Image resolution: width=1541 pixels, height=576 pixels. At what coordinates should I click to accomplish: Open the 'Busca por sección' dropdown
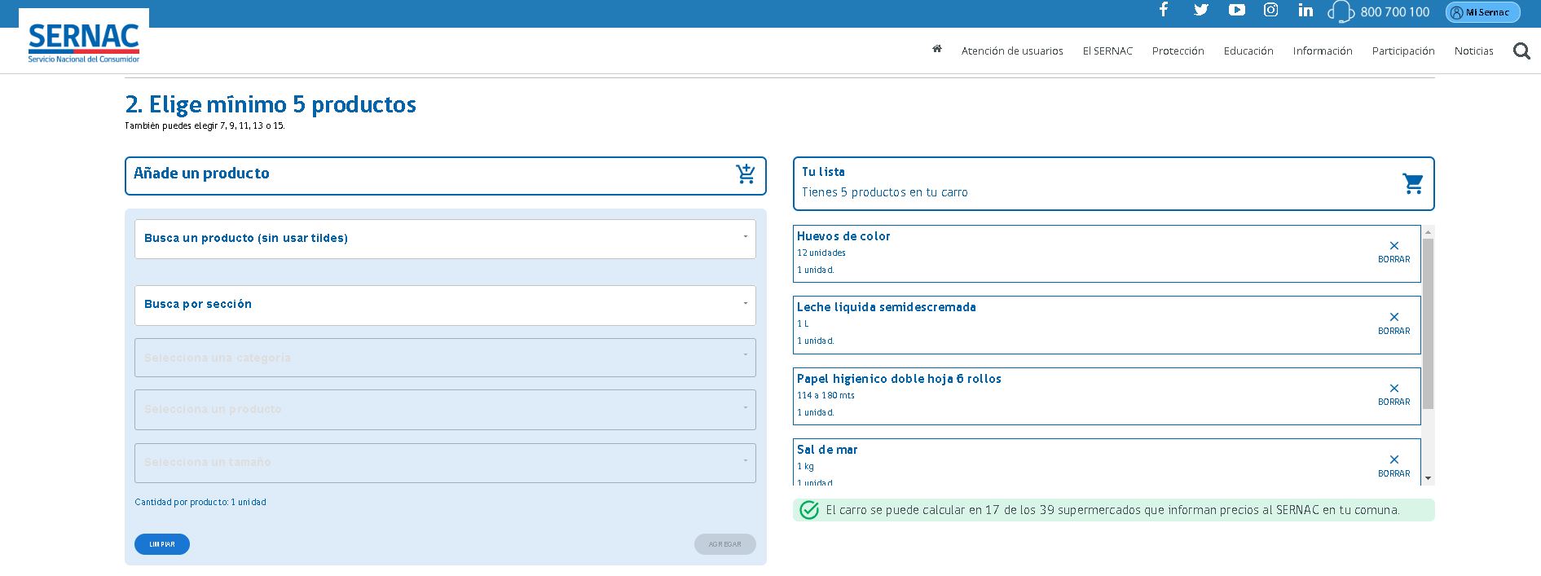[445, 305]
